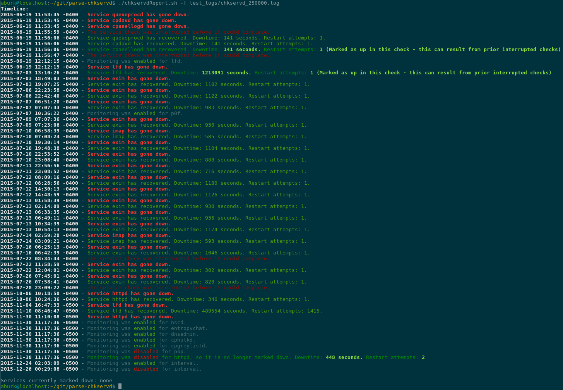Image resolution: width=563 pixels, height=390 pixels.
Task: Click 'Monitoring was disabled for interval.'
Action: [145, 369]
